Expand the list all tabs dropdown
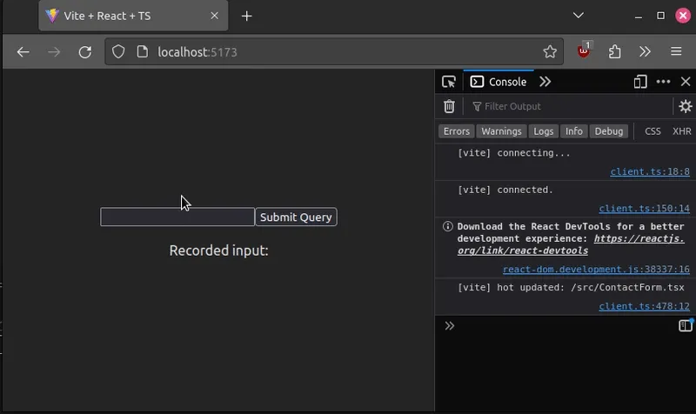The height and width of the screenshot is (414, 696). (x=578, y=16)
